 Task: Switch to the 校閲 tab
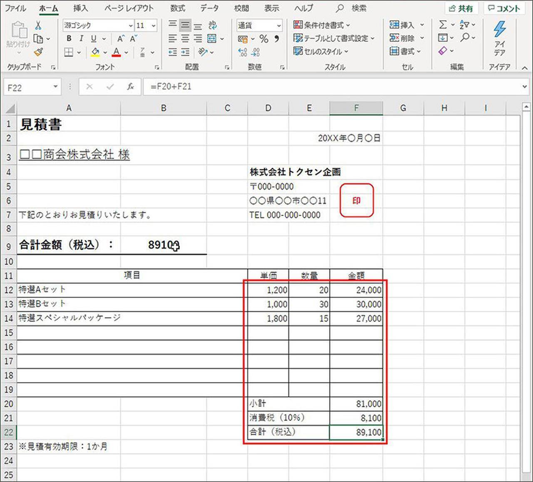click(242, 8)
